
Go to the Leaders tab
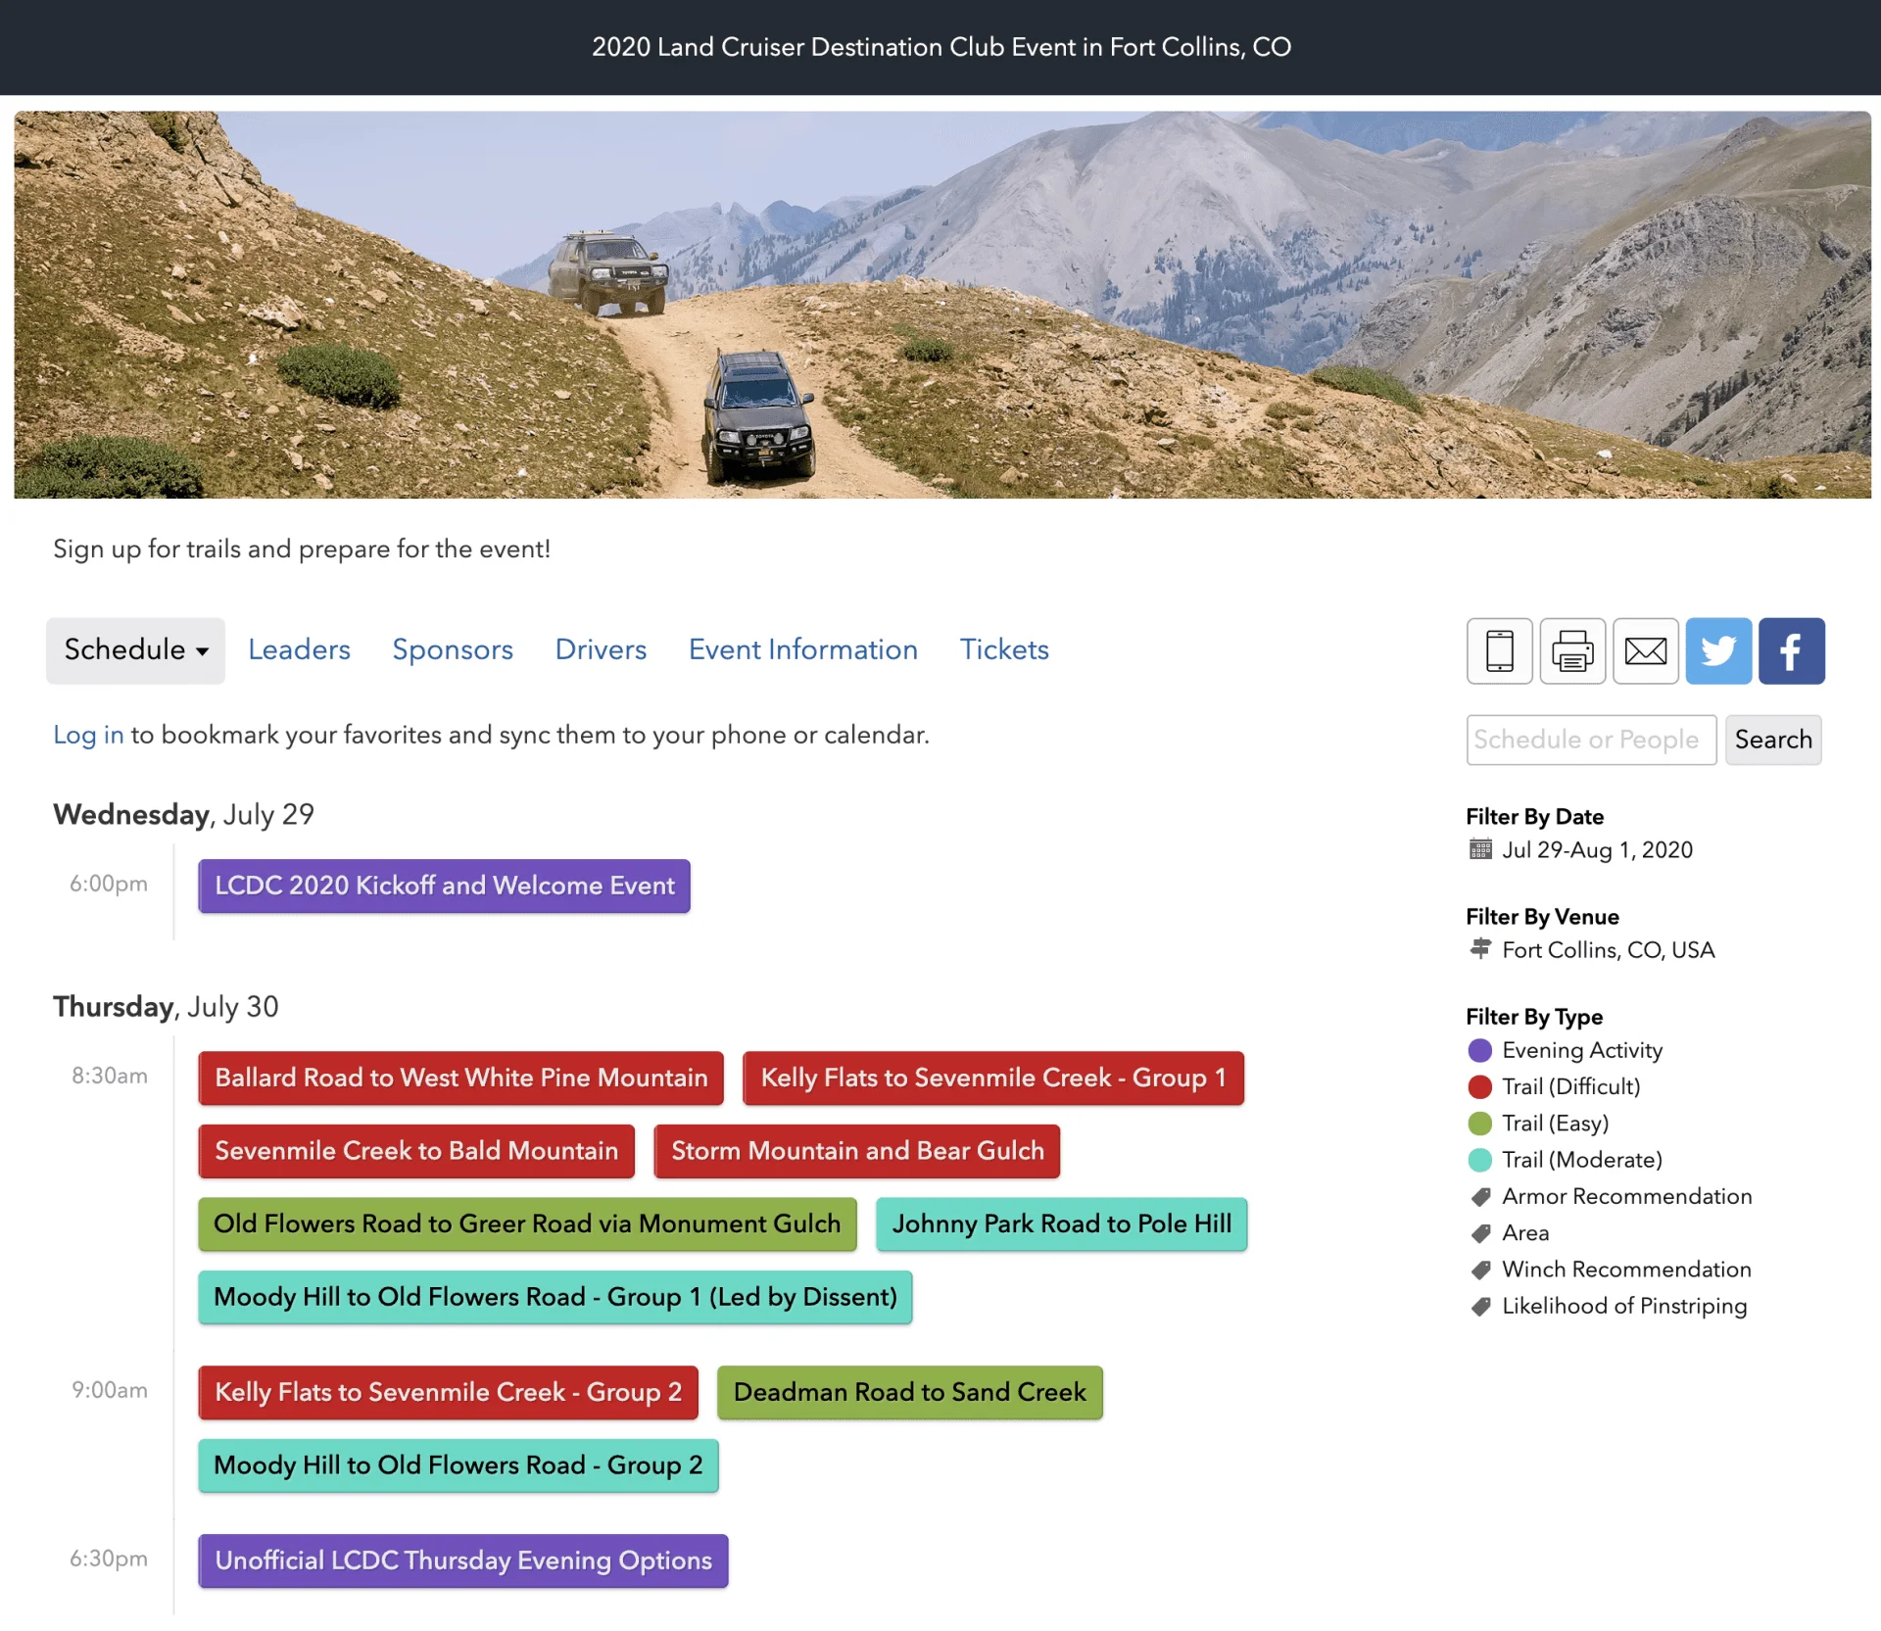point(299,649)
